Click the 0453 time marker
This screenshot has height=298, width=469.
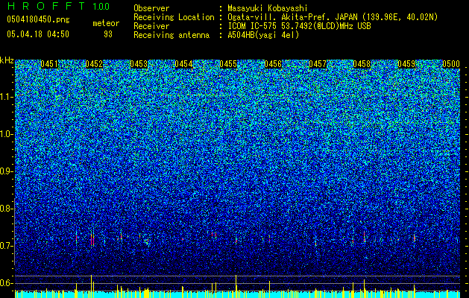(139, 64)
